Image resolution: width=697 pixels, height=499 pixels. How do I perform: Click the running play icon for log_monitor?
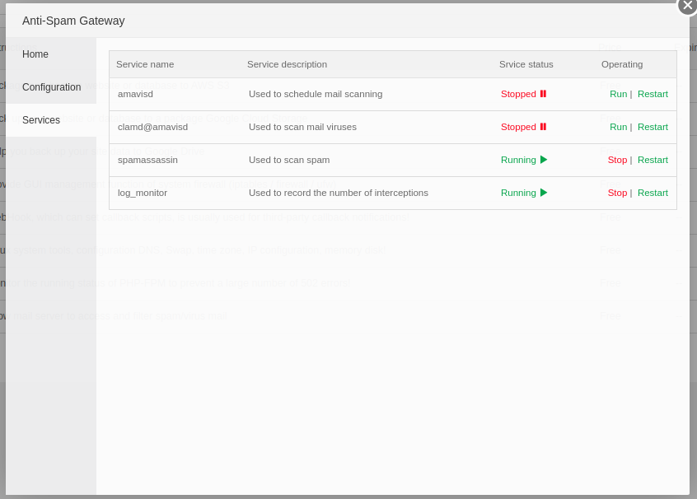[544, 193]
